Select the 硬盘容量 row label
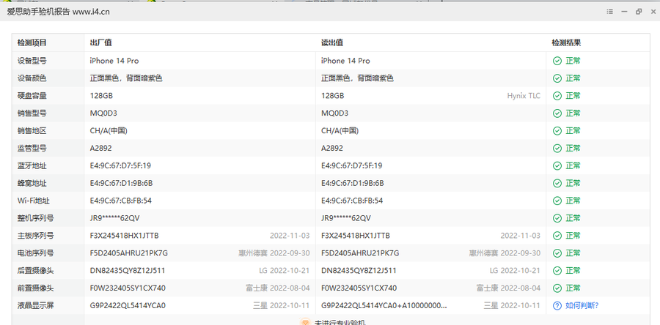The image size is (660, 325). pos(32,96)
